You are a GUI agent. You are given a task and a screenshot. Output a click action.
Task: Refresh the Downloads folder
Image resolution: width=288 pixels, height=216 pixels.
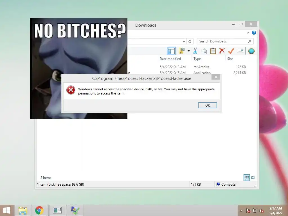click(x=190, y=42)
